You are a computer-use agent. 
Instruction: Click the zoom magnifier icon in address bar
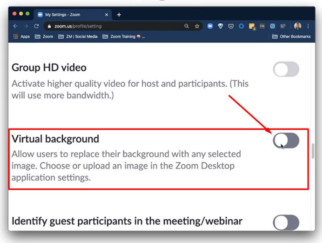pyautogui.click(x=186, y=26)
